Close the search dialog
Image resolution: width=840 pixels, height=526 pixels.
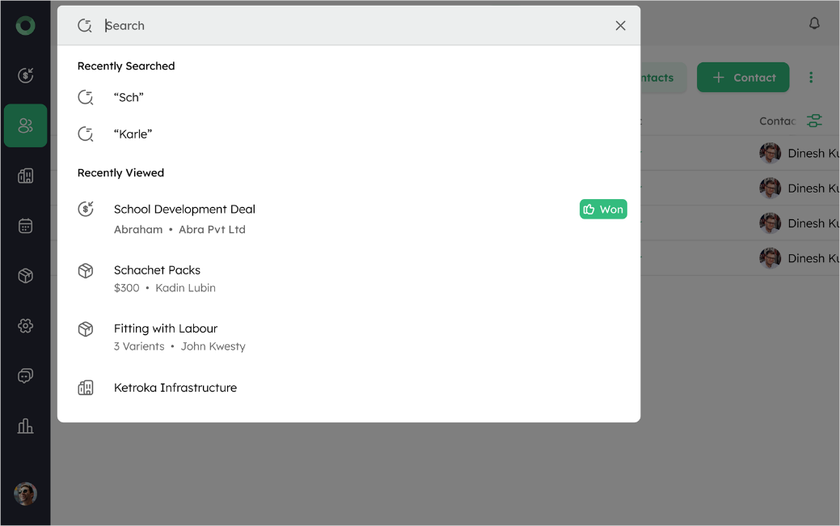click(x=620, y=26)
